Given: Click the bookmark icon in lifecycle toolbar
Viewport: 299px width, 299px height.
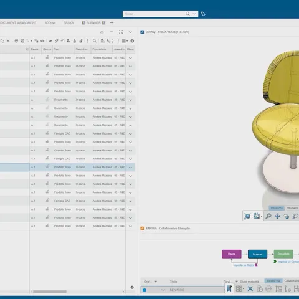Looking at the screenshot, I should tap(229, 288).
